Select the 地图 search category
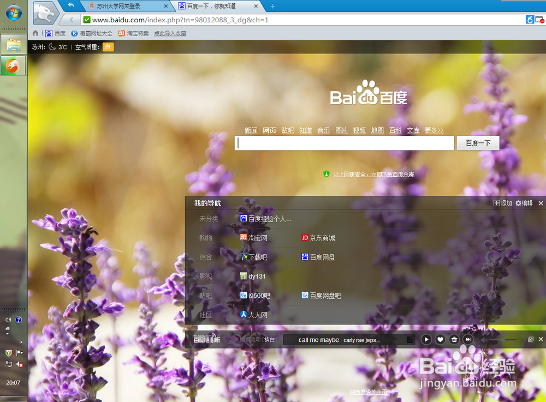Viewport: 546px width, 402px height. pyautogui.click(x=377, y=130)
